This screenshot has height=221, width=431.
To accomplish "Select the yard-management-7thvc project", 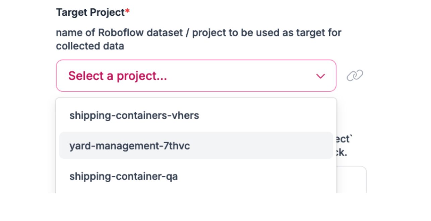I will pos(129,146).
